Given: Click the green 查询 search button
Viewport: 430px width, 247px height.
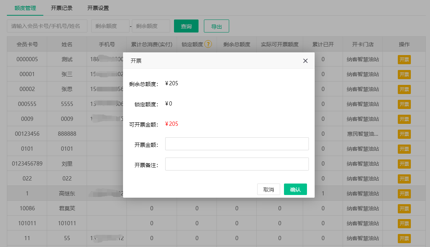Looking at the screenshot, I should pos(186,26).
